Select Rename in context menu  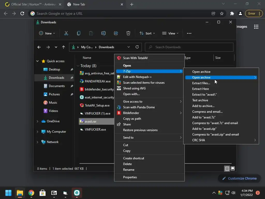[x=149, y=170]
